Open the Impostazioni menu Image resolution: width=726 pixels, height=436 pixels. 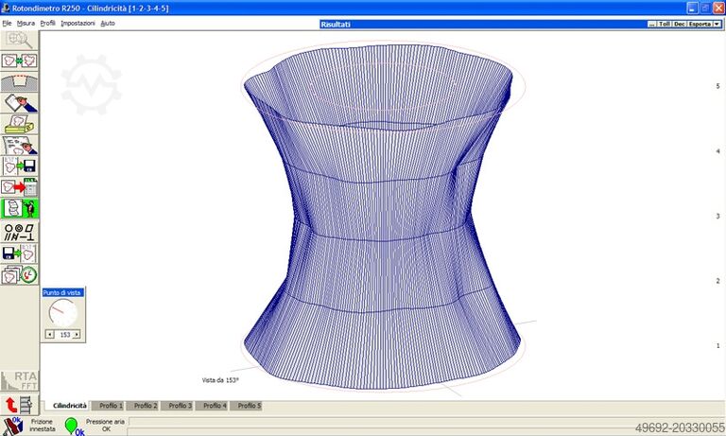(78, 23)
